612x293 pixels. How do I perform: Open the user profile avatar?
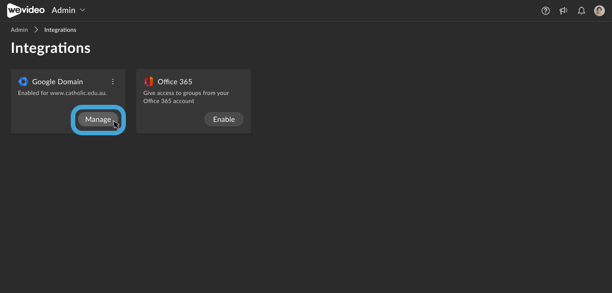pos(599,11)
